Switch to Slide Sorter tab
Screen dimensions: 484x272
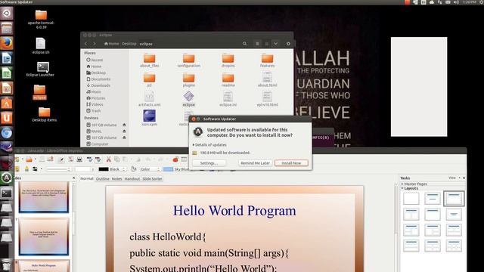(152, 179)
